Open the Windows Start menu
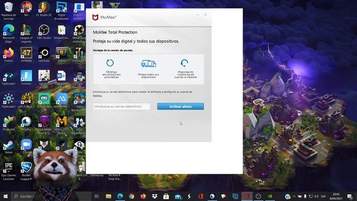The image size is (357, 201). (6, 196)
